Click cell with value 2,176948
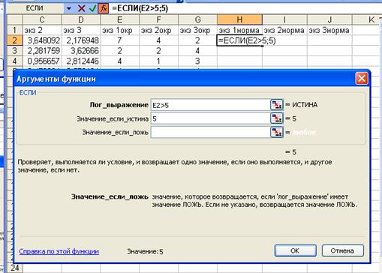Viewport: 382px width, 273px height. (81, 40)
